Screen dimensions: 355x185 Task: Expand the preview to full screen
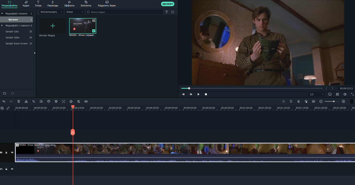pos(352,94)
